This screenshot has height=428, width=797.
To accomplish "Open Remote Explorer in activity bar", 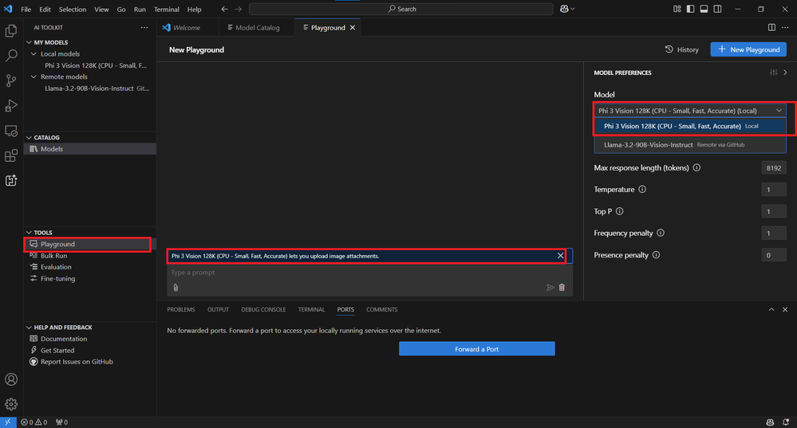I will point(11,131).
